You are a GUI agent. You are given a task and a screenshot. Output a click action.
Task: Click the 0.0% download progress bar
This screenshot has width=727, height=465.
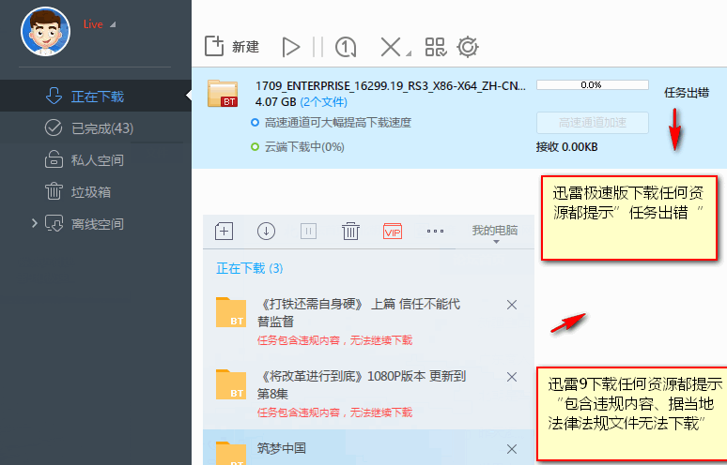[x=592, y=84]
